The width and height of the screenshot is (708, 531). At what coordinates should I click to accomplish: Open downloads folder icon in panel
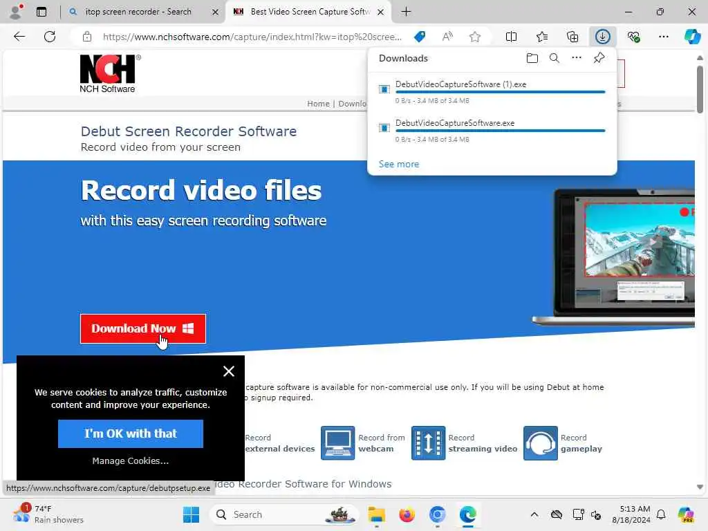coord(532,58)
